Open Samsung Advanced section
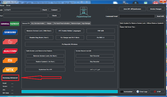 [x=10, y=78]
